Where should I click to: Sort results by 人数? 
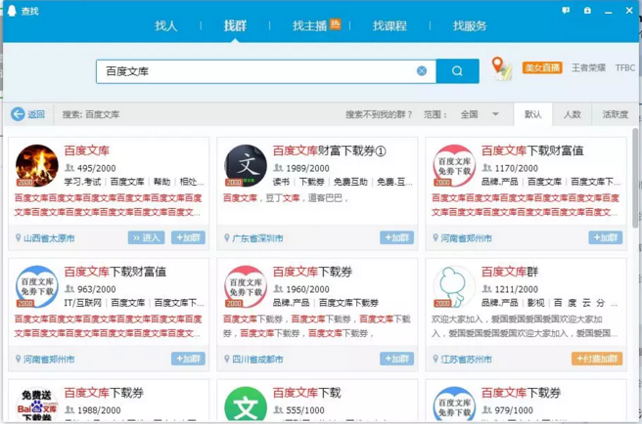click(572, 114)
